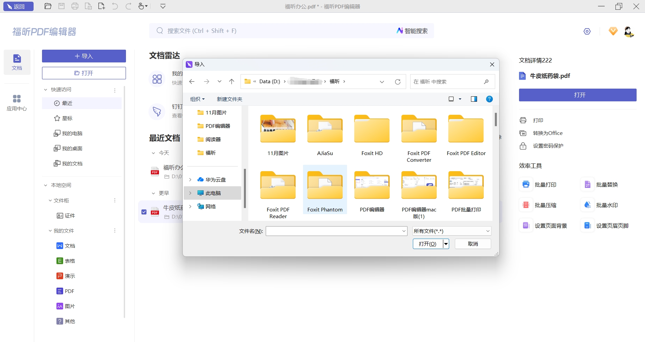Select the PDF批量打印 folder
Image resolution: width=645 pixels, height=342 pixels.
click(x=466, y=192)
